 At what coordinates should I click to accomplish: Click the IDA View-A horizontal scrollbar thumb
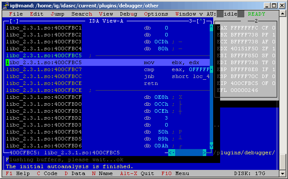[173, 153]
